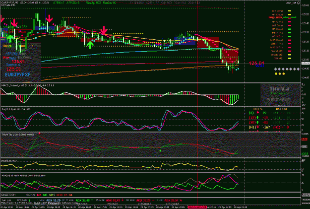
Task: Click the ATR5=7 readout at the chart top
Action: tap(60, 3)
